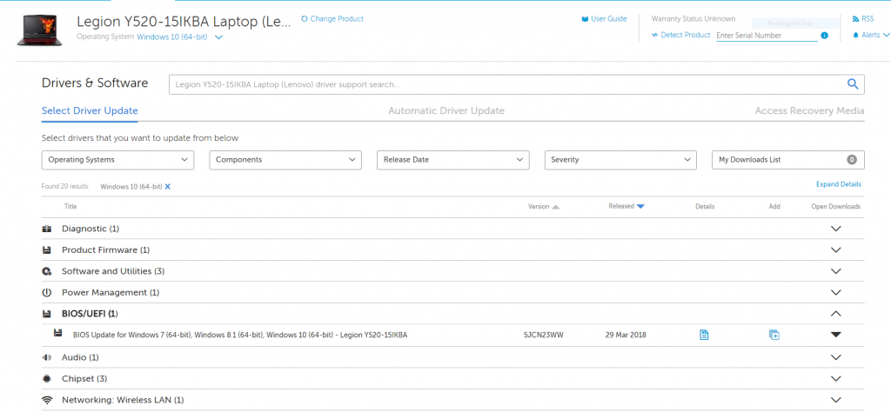Expand the Power Management row chevron
Viewport: 891px width, 412px height.
click(x=835, y=293)
